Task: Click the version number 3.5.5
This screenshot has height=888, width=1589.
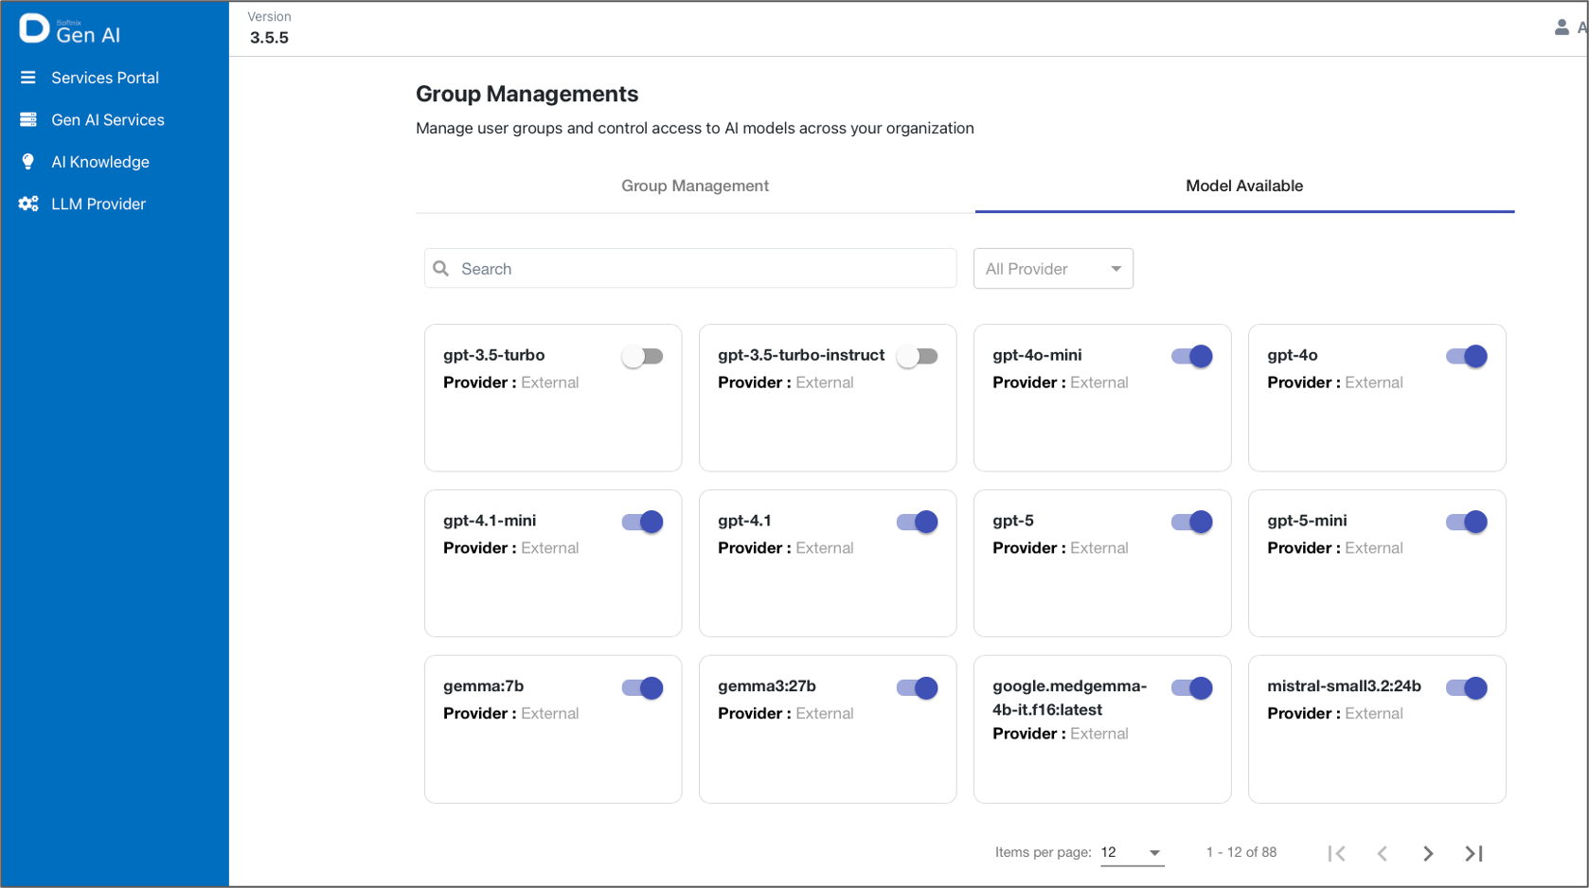Action: coord(269,38)
